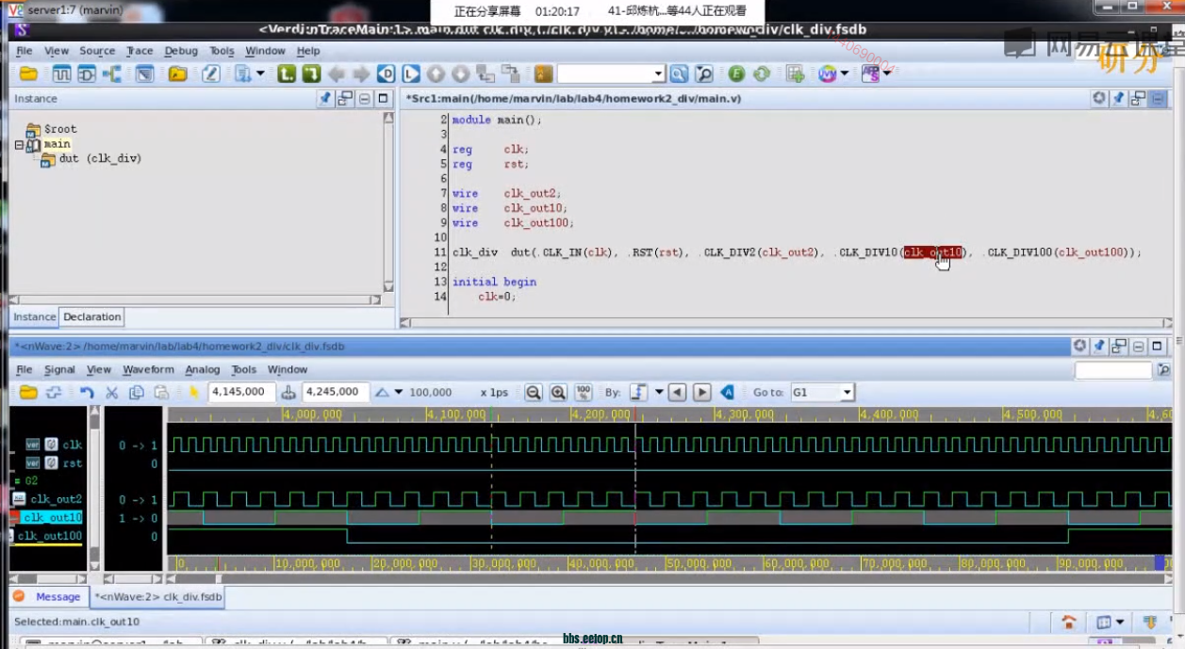This screenshot has height=649, width=1185.
Task: Jump to next edge with right arrow button
Action: point(701,392)
